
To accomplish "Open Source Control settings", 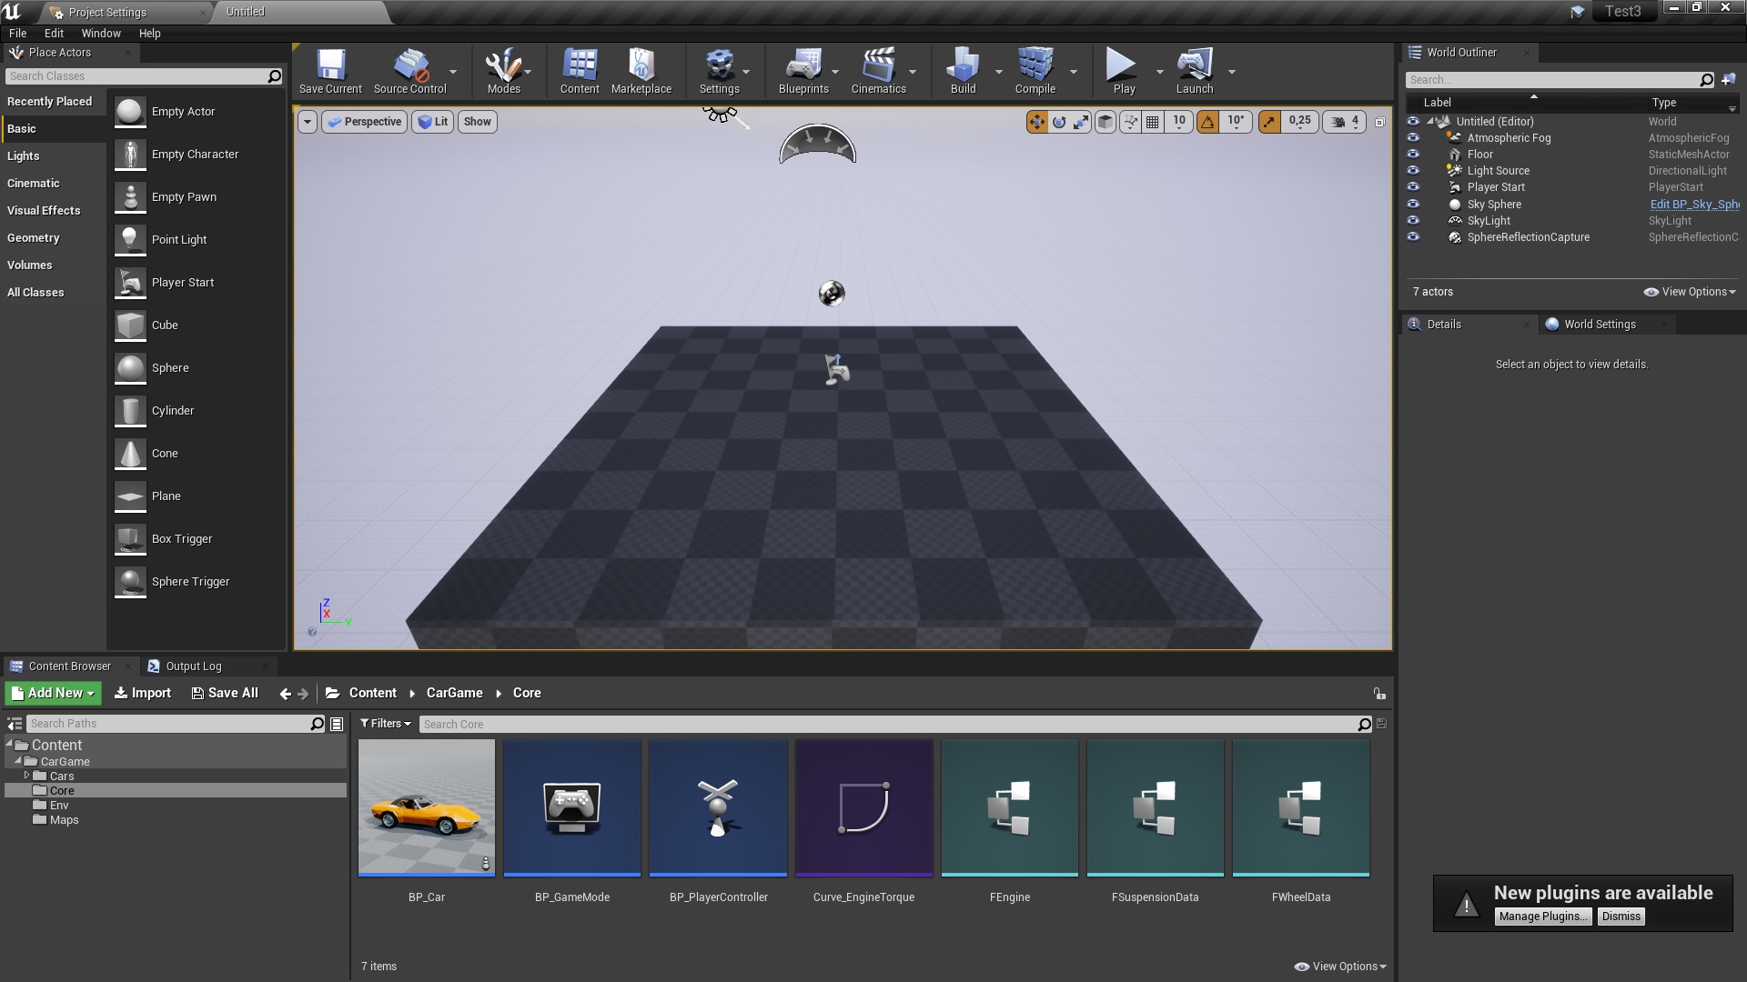I will pyautogui.click(x=408, y=68).
